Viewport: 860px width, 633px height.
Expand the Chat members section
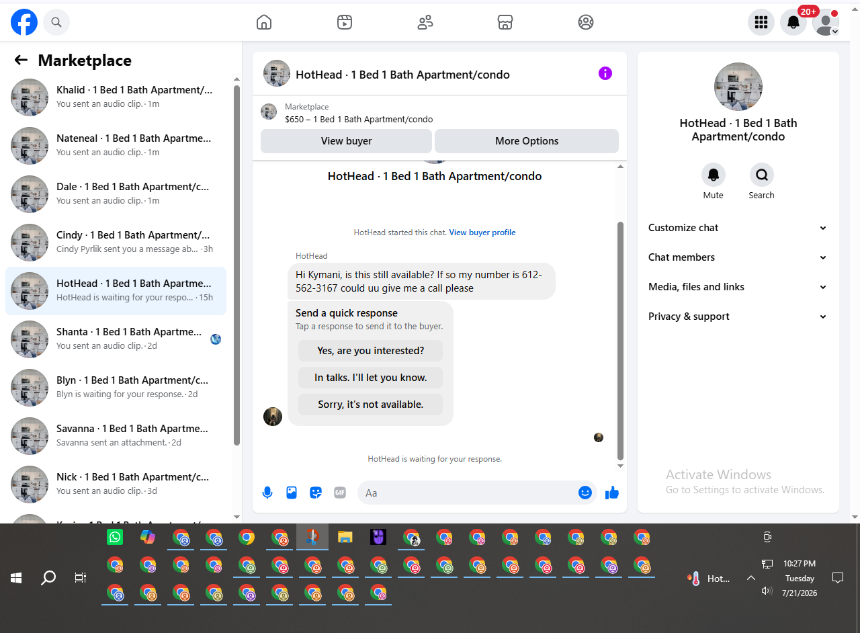[738, 257]
